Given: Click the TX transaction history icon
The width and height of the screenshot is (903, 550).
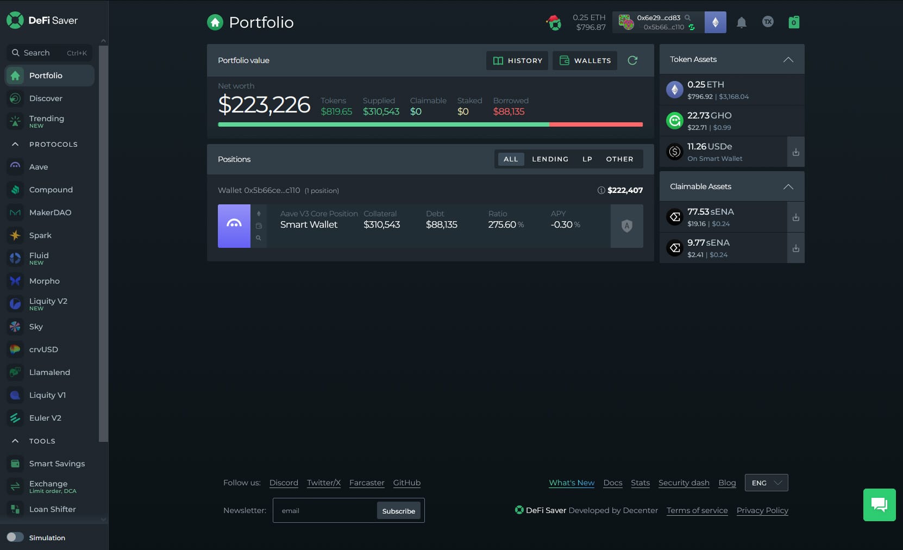Looking at the screenshot, I should 767,22.
